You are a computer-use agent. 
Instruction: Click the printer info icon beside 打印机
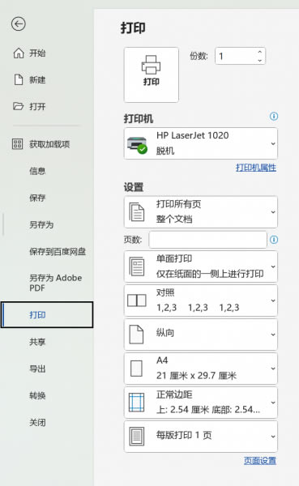point(274,116)
